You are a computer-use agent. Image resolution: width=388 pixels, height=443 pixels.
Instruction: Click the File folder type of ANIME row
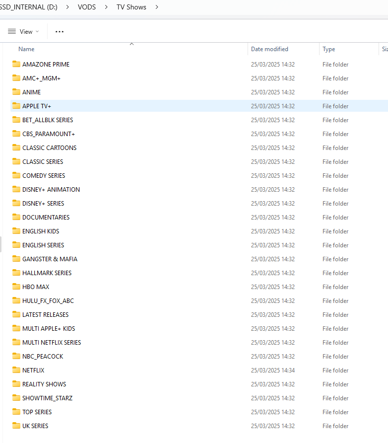[335, 92]
